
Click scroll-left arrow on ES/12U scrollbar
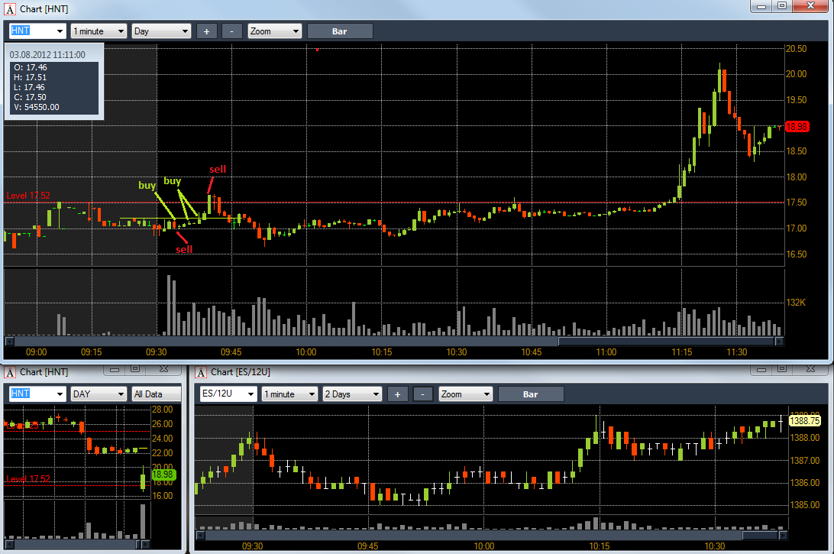(201, 536)
